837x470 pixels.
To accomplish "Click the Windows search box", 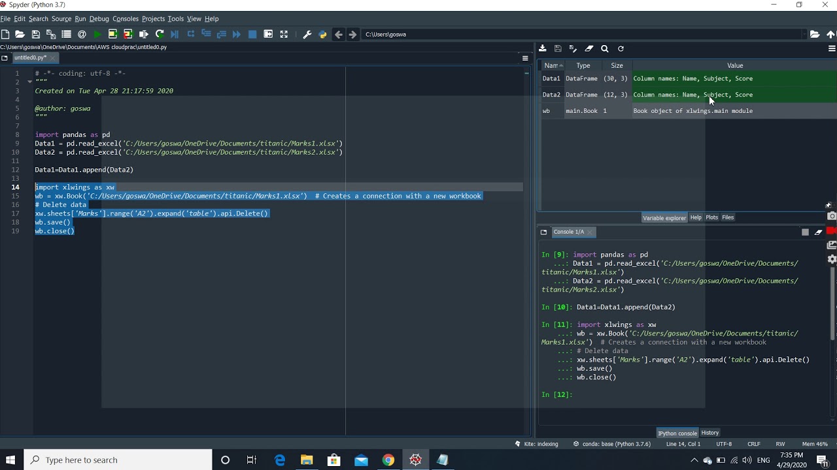I will (118, 460).
